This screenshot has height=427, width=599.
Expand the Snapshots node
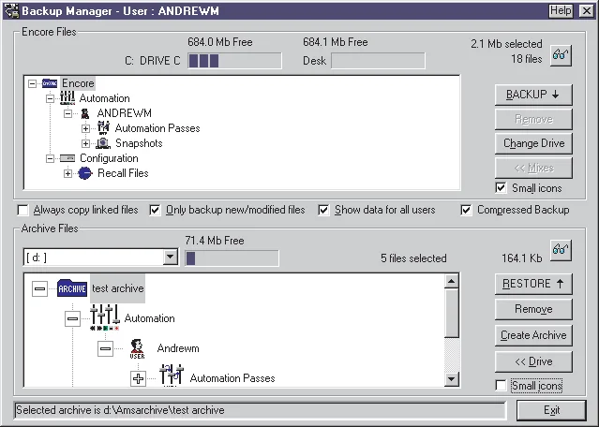(86, 143)
